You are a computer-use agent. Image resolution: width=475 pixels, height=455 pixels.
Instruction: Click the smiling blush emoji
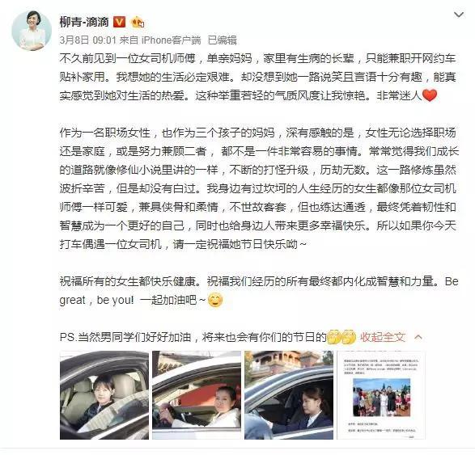coord(215,301)
